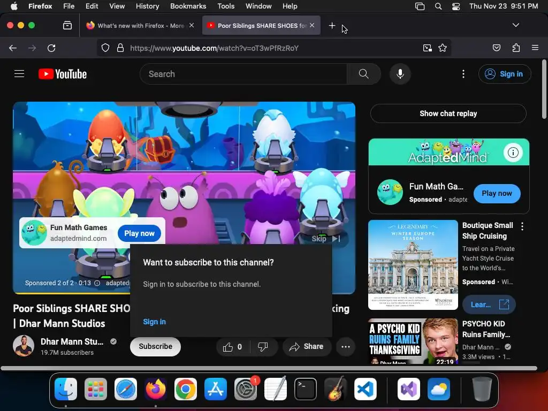
Task: Click the ad info circle on AdaptedMind banner
Action: [x=513, y=153]
